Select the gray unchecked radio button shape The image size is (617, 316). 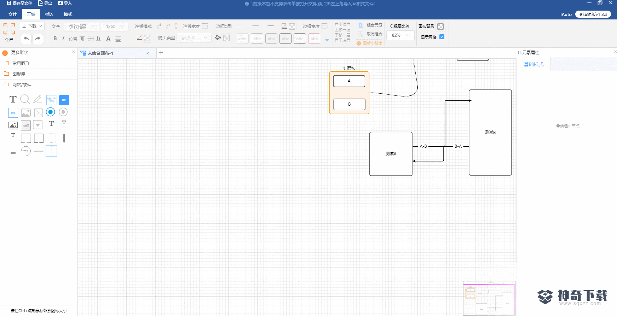63,112
